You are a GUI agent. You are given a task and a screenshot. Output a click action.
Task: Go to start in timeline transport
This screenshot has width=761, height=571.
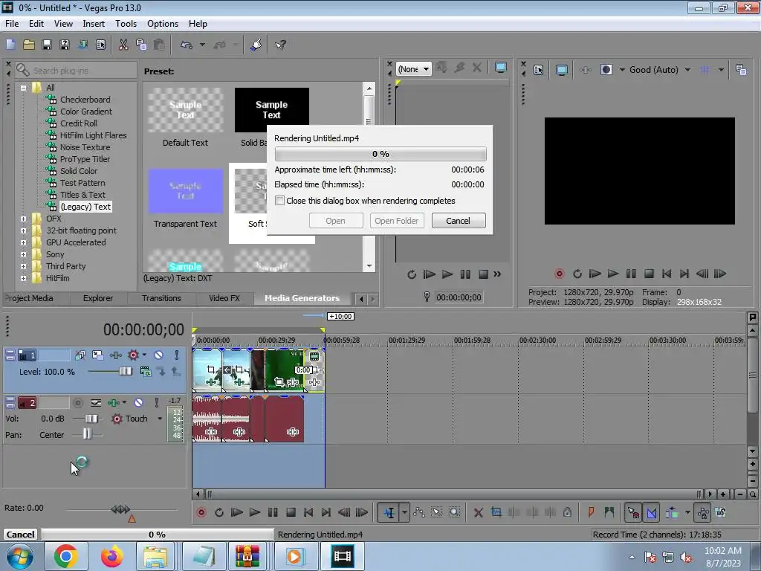pos(308,512)
